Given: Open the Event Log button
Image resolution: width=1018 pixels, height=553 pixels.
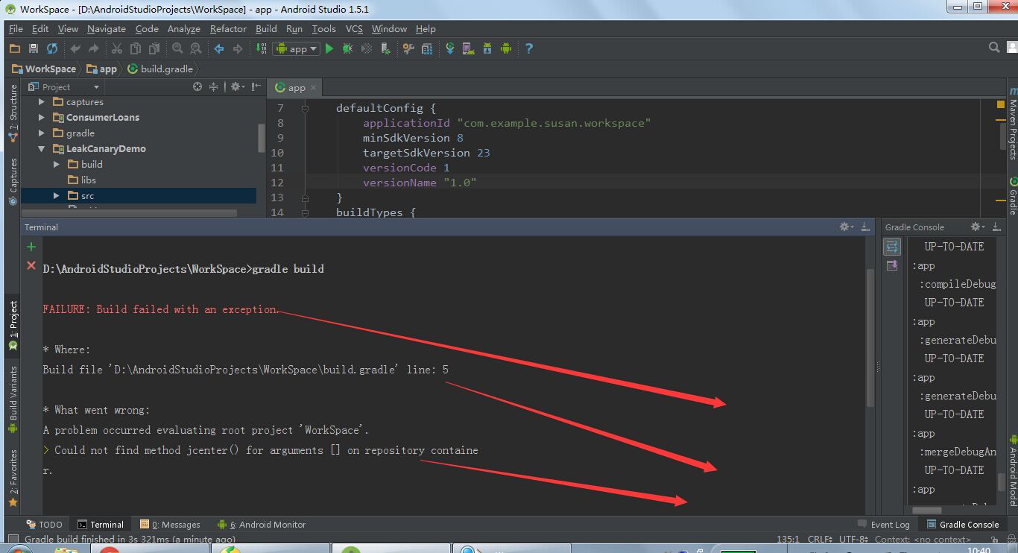Looking at the screenshot, I should pyautogui.click(x=885, y=525).
